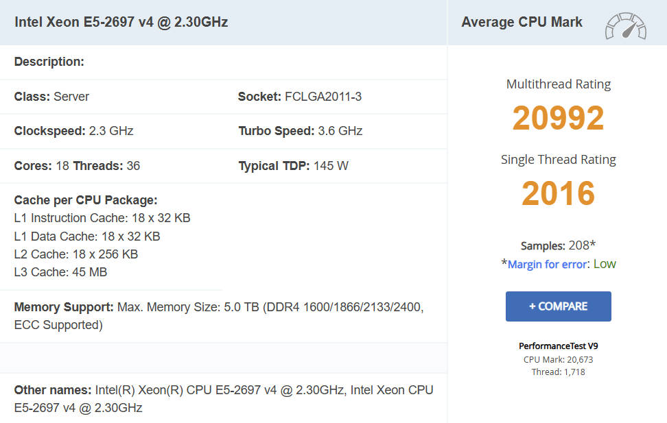Click the Socket FCLGA2011-3 text
The width and height of the screenshot is (667, 423).
pyautogui.click(x=299, y=97)
